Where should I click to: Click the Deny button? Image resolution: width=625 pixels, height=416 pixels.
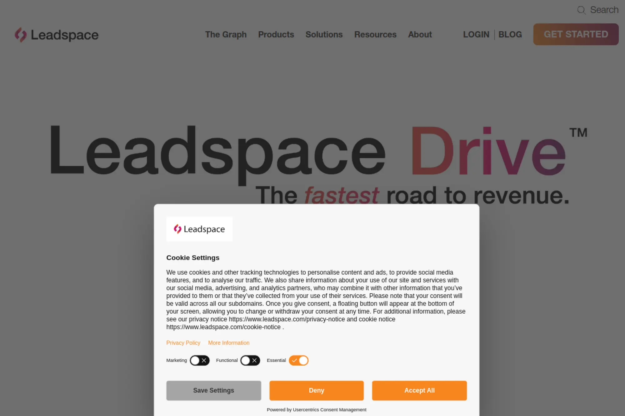316,390
